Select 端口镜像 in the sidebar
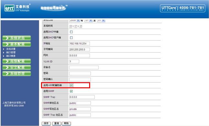Image resolution: width=209 pixels, height=126 pixels. pos(11,56)
